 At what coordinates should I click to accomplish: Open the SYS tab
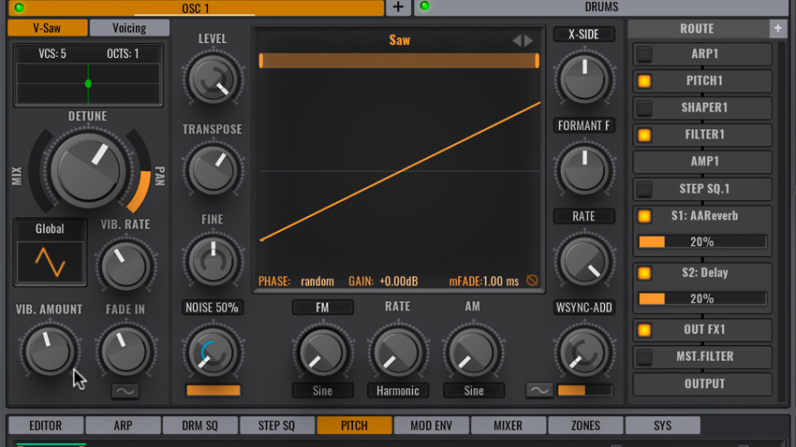[662, 425]
